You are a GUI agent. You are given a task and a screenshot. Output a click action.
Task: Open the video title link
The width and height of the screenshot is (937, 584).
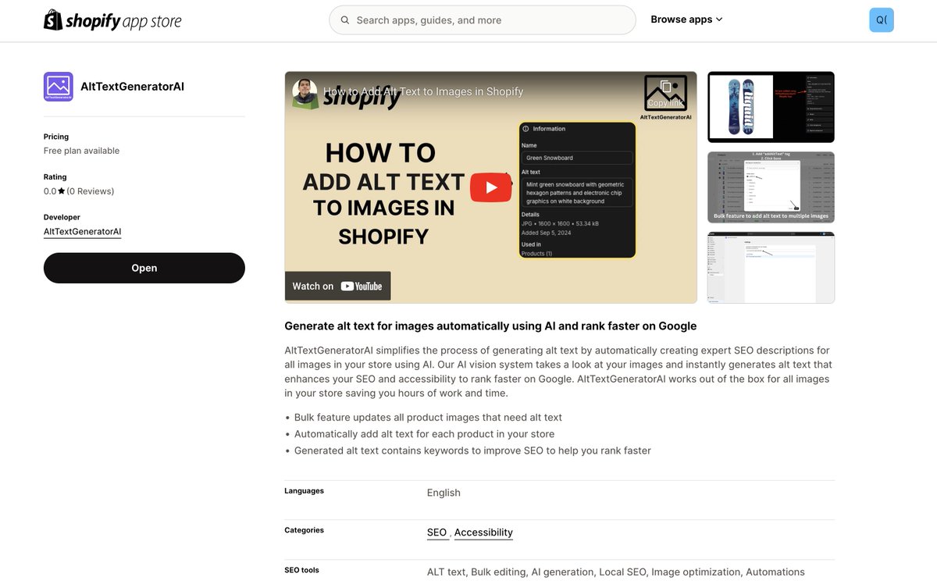click(423, 91)
